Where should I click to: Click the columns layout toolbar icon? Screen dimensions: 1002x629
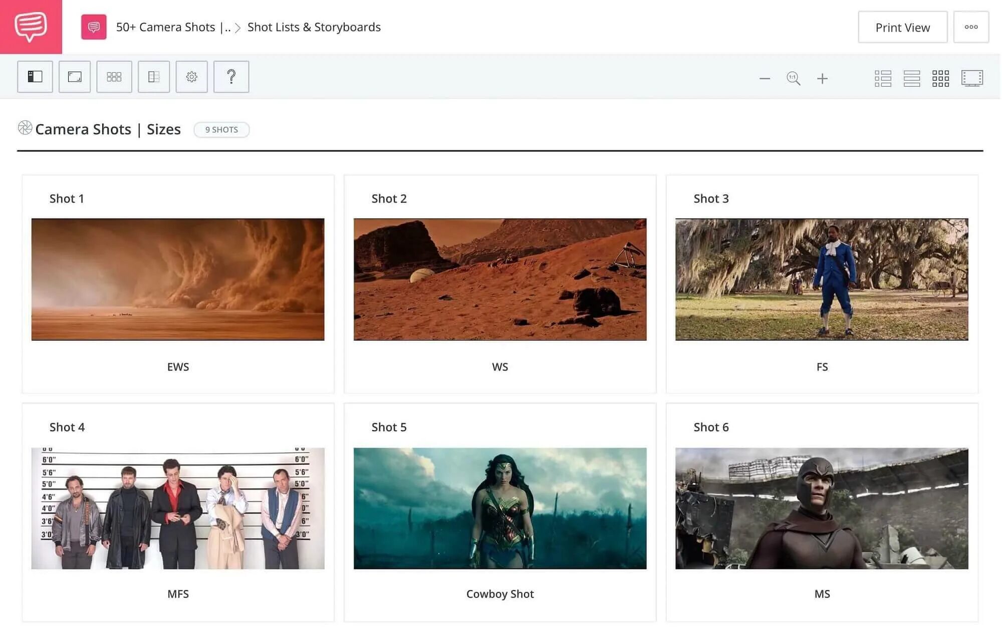154,77
